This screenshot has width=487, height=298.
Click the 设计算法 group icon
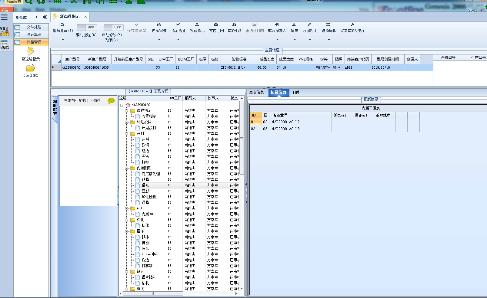(x=18, y=34)
